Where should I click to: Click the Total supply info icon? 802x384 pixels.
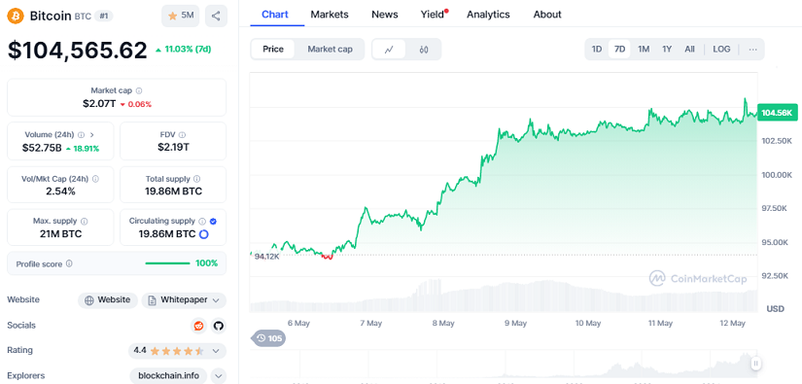197,179
